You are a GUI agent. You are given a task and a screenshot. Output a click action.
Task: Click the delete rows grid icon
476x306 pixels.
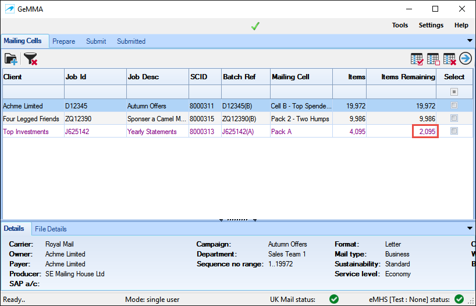click(x=450, y=59)
